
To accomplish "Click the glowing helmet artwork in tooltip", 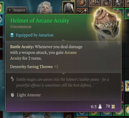I will (x=106, y=24).
